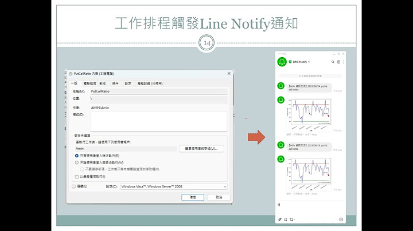The width and height of the screenshot is (413, 231).
Task: Open the 條件 tab
Action: 115,83
